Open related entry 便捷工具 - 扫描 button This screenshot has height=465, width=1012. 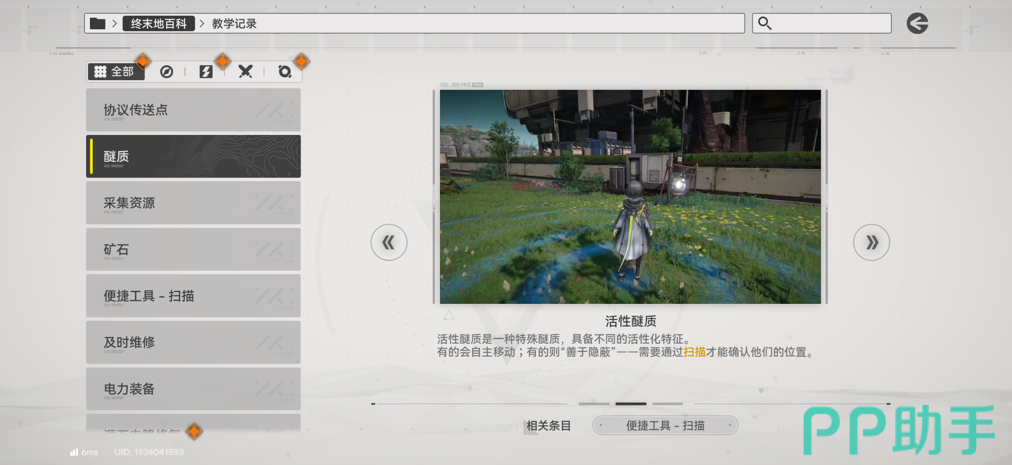tap(665, 425)
